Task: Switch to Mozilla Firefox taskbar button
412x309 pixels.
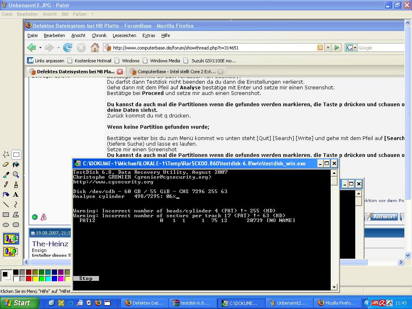Action: [x=338, y=303]
